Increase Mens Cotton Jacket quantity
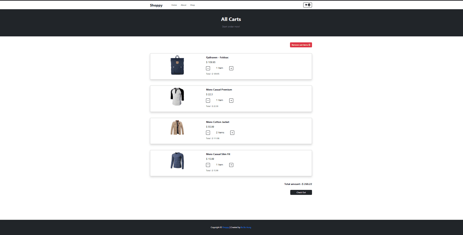Screen dimensions: 463x235 pos(232,132)
